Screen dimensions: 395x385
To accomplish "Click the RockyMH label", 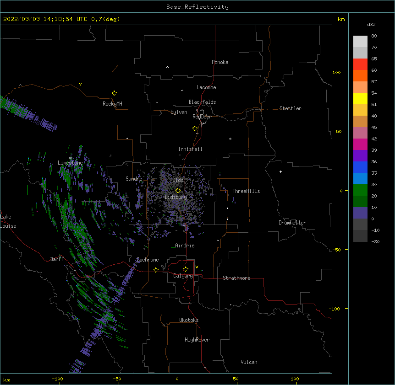I will click(x=112, y=104).
